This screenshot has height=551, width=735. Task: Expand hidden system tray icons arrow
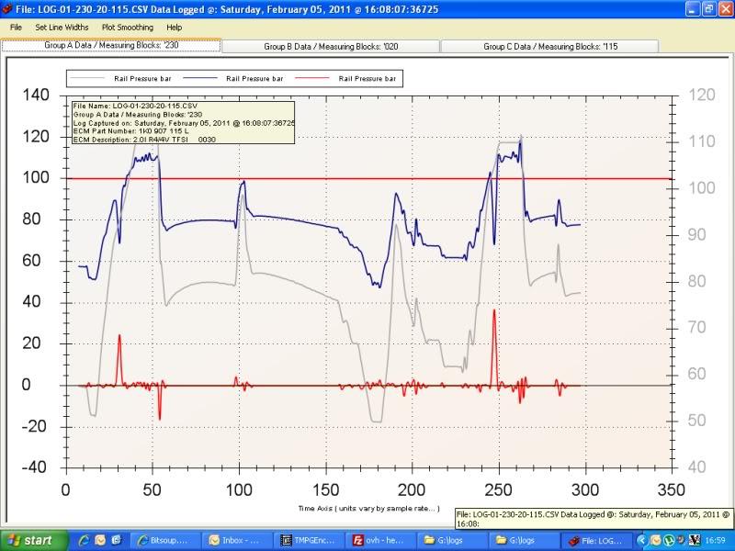(642, 541)
